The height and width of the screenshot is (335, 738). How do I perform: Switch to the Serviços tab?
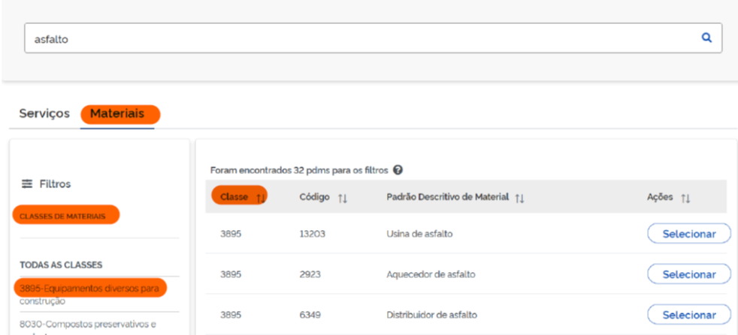pos(44,113)
